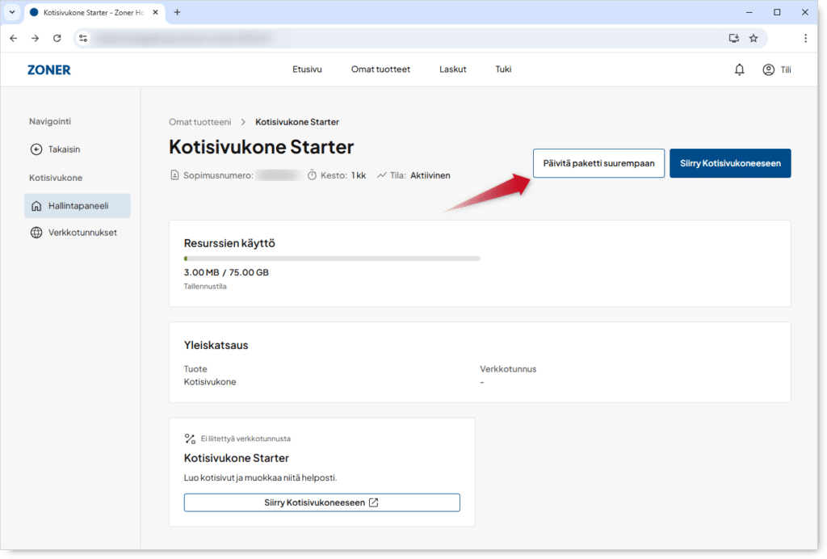
Task: Click the notification bell icon
Action: point(739,69)
